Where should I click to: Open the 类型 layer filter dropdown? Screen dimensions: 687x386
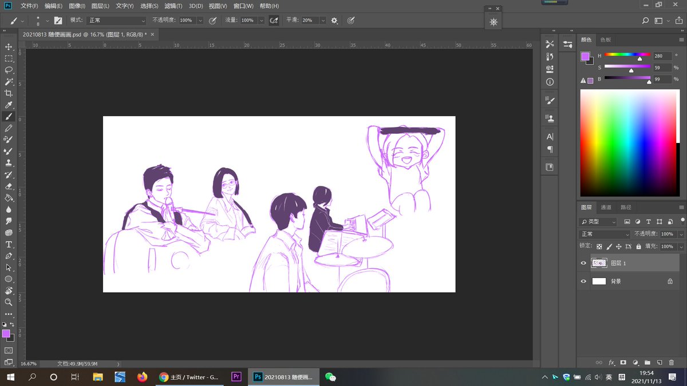(598, 221)
